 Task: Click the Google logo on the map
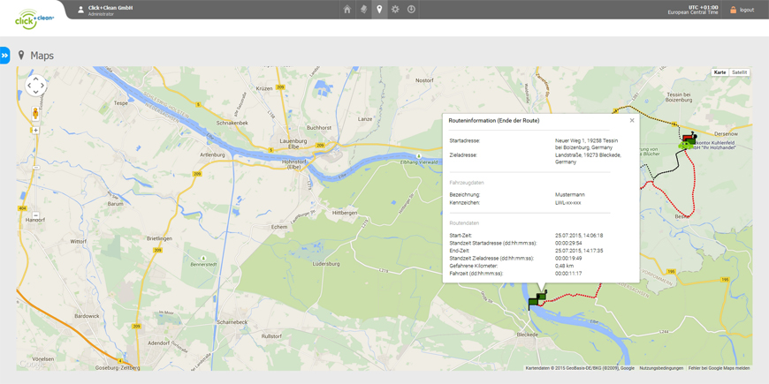pyautogui.click(x=32, y=364)
